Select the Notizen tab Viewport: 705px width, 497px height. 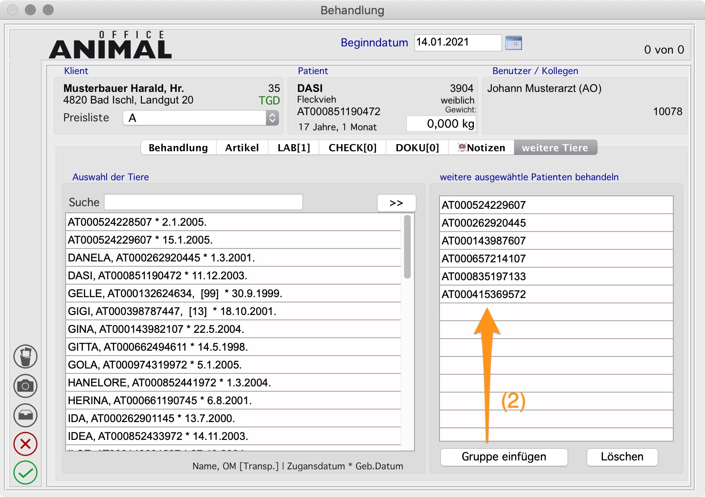pyautogui.click(x=481, y=148)
